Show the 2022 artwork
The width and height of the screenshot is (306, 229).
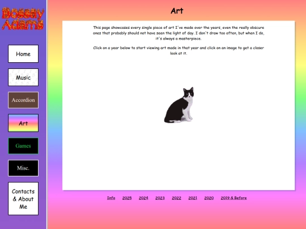176,198
